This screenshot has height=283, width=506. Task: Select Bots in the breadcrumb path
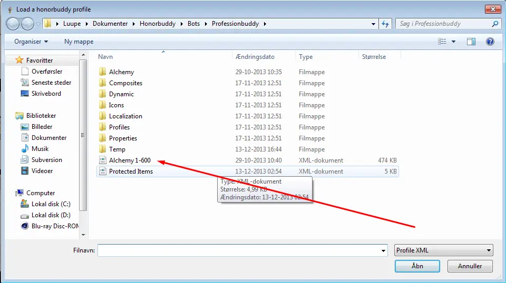click(x=193, y=24)
